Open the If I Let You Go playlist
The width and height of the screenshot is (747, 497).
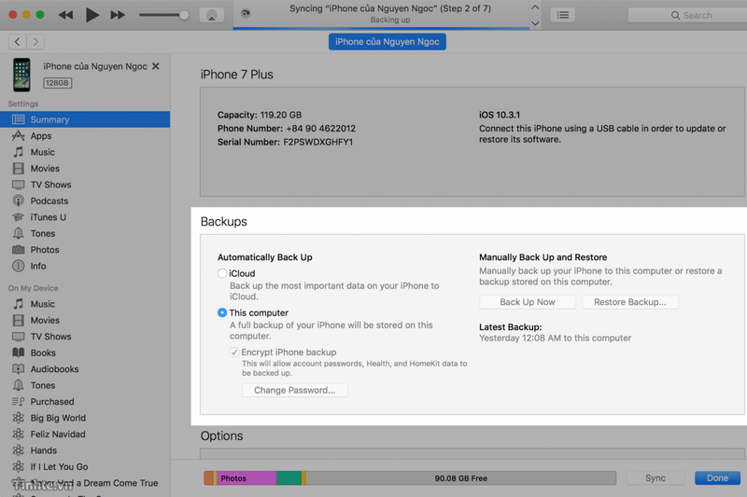point(85,466)
